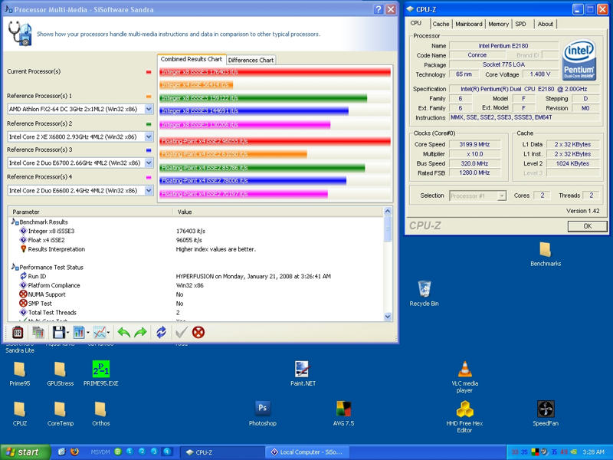Switch to the Combined Results Chart tab

(191, 59)
